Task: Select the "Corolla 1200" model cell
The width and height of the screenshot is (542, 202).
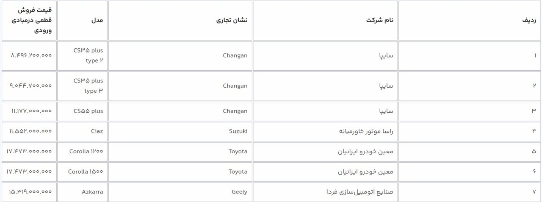Action: [86, 151]
